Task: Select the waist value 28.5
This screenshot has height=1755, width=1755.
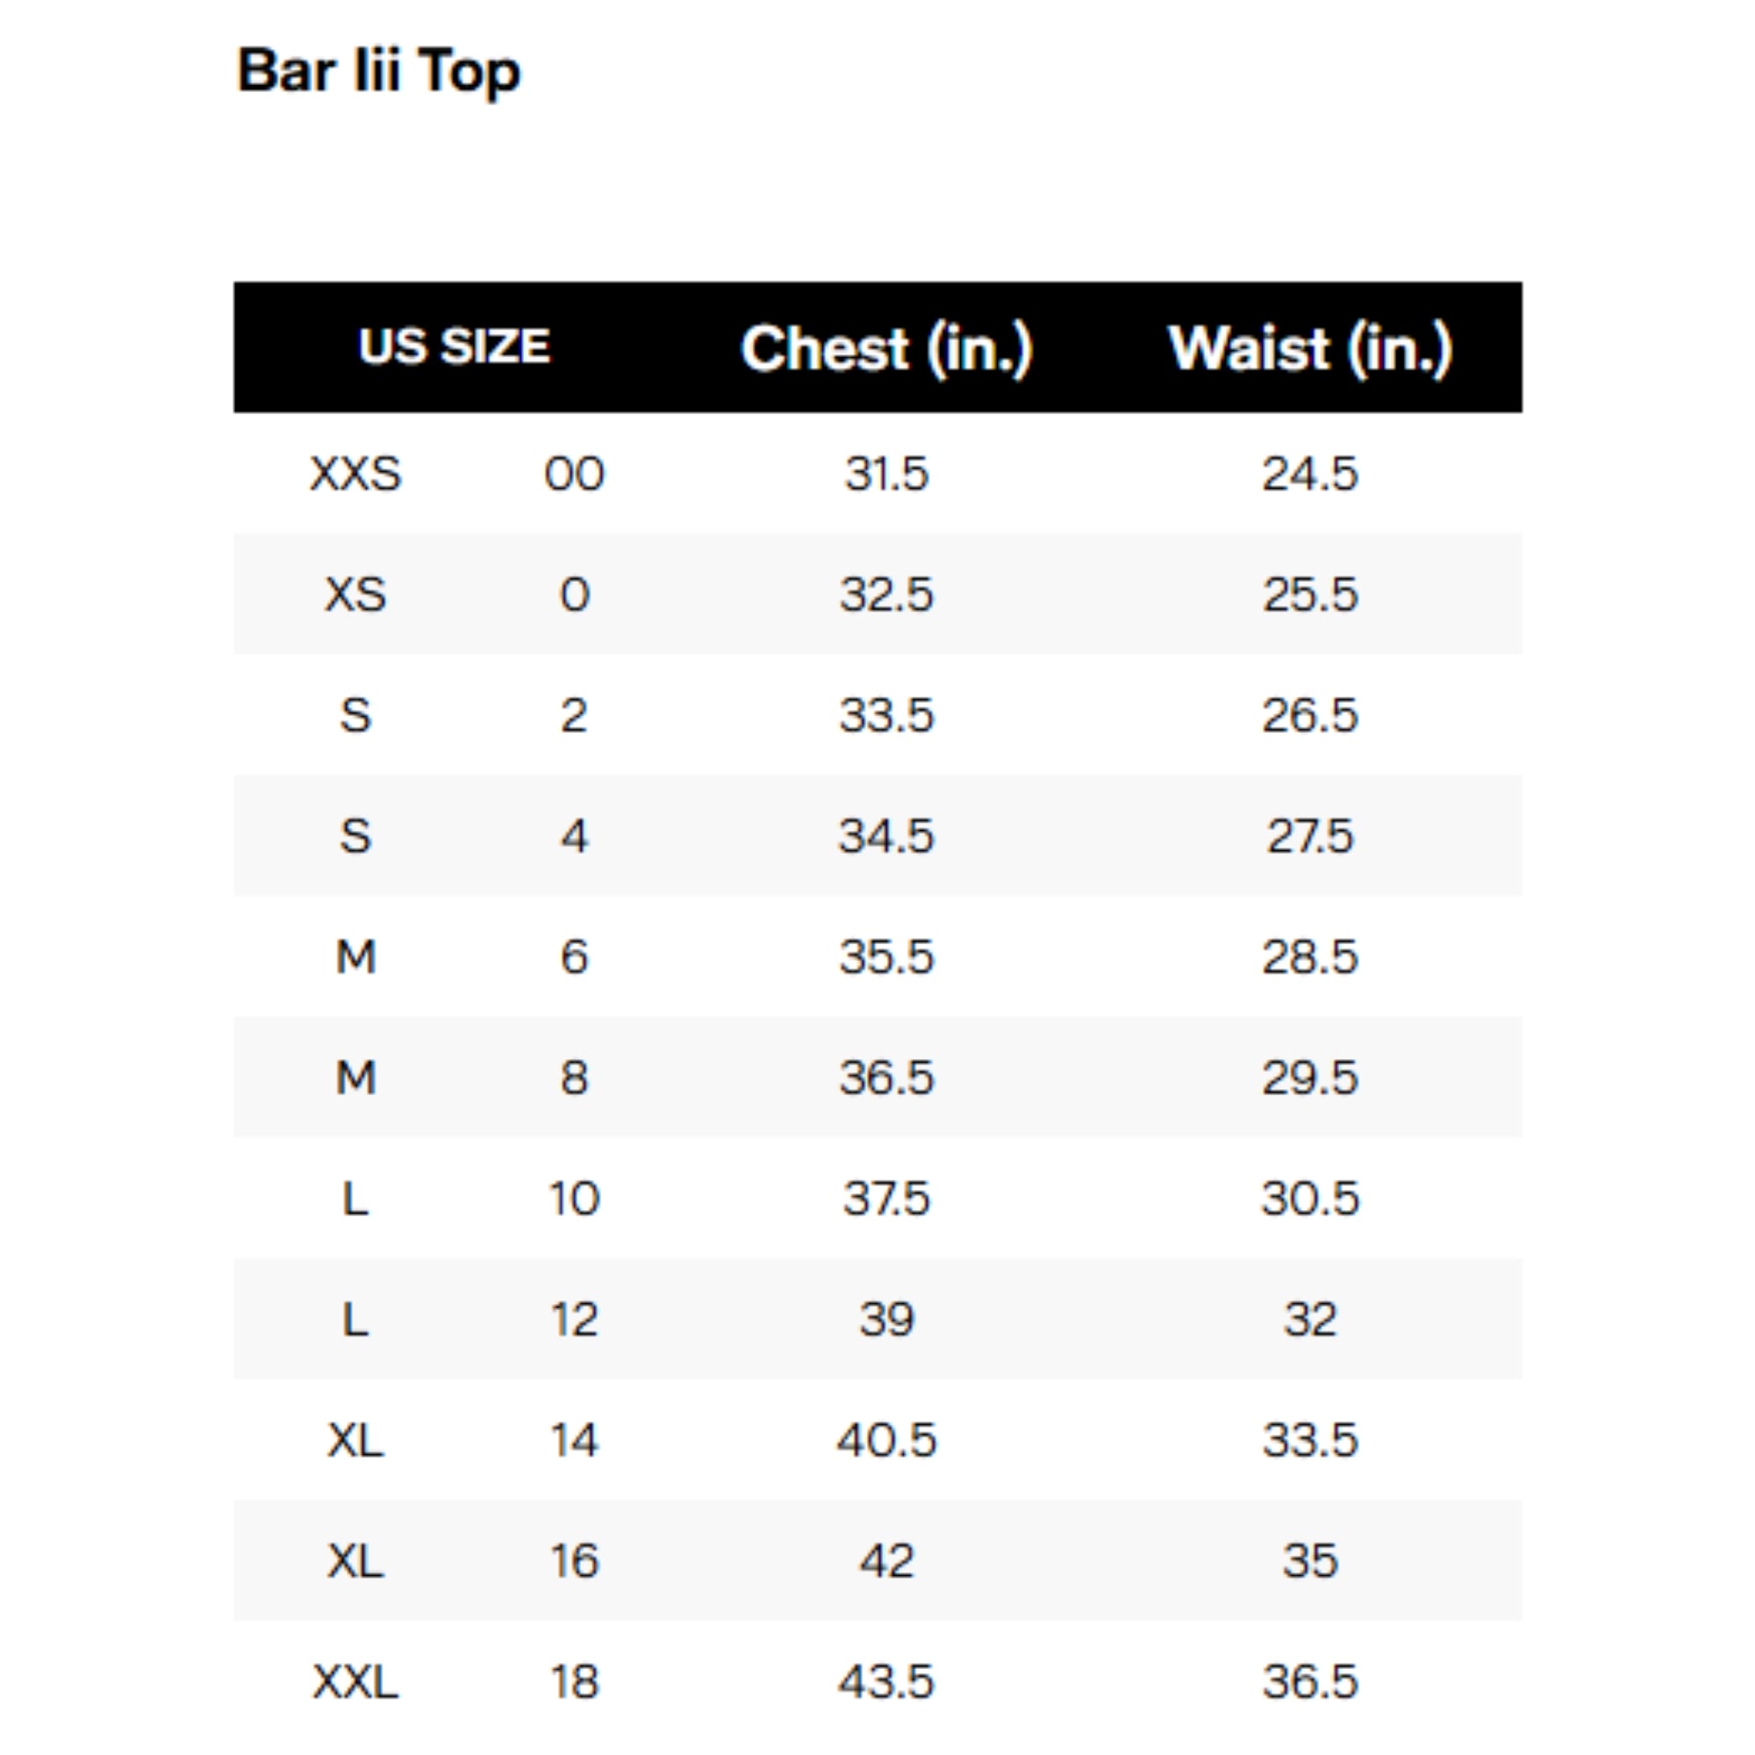Action: click(1310, 957)
